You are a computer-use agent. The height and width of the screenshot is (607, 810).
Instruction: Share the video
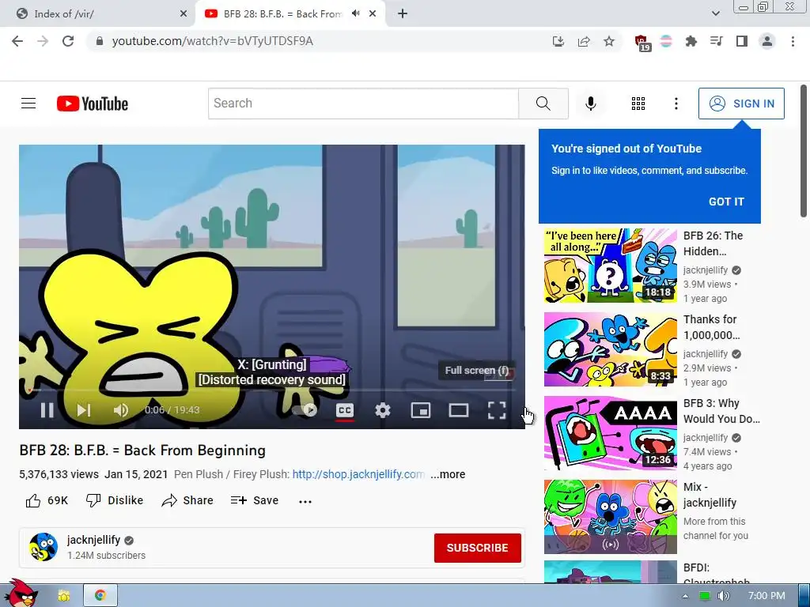[x=187, y=500]
